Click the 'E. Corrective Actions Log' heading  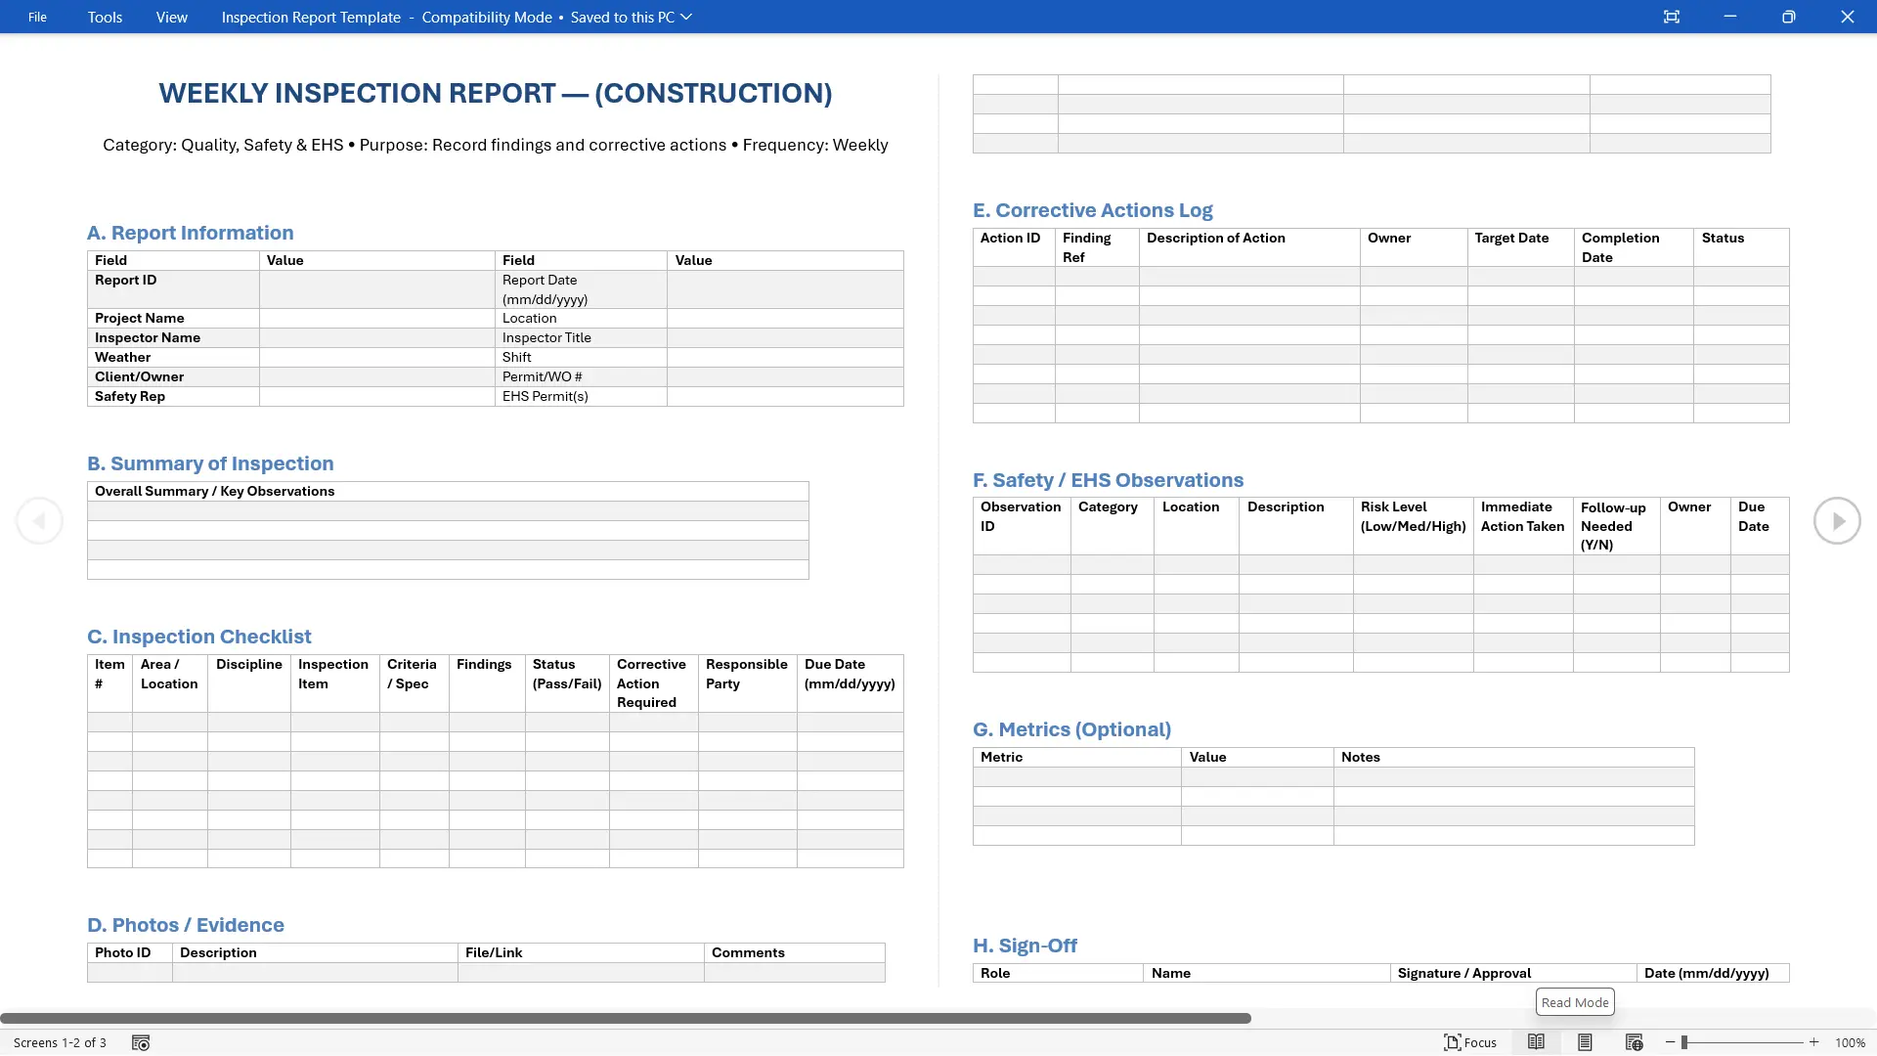point(1093,210)
